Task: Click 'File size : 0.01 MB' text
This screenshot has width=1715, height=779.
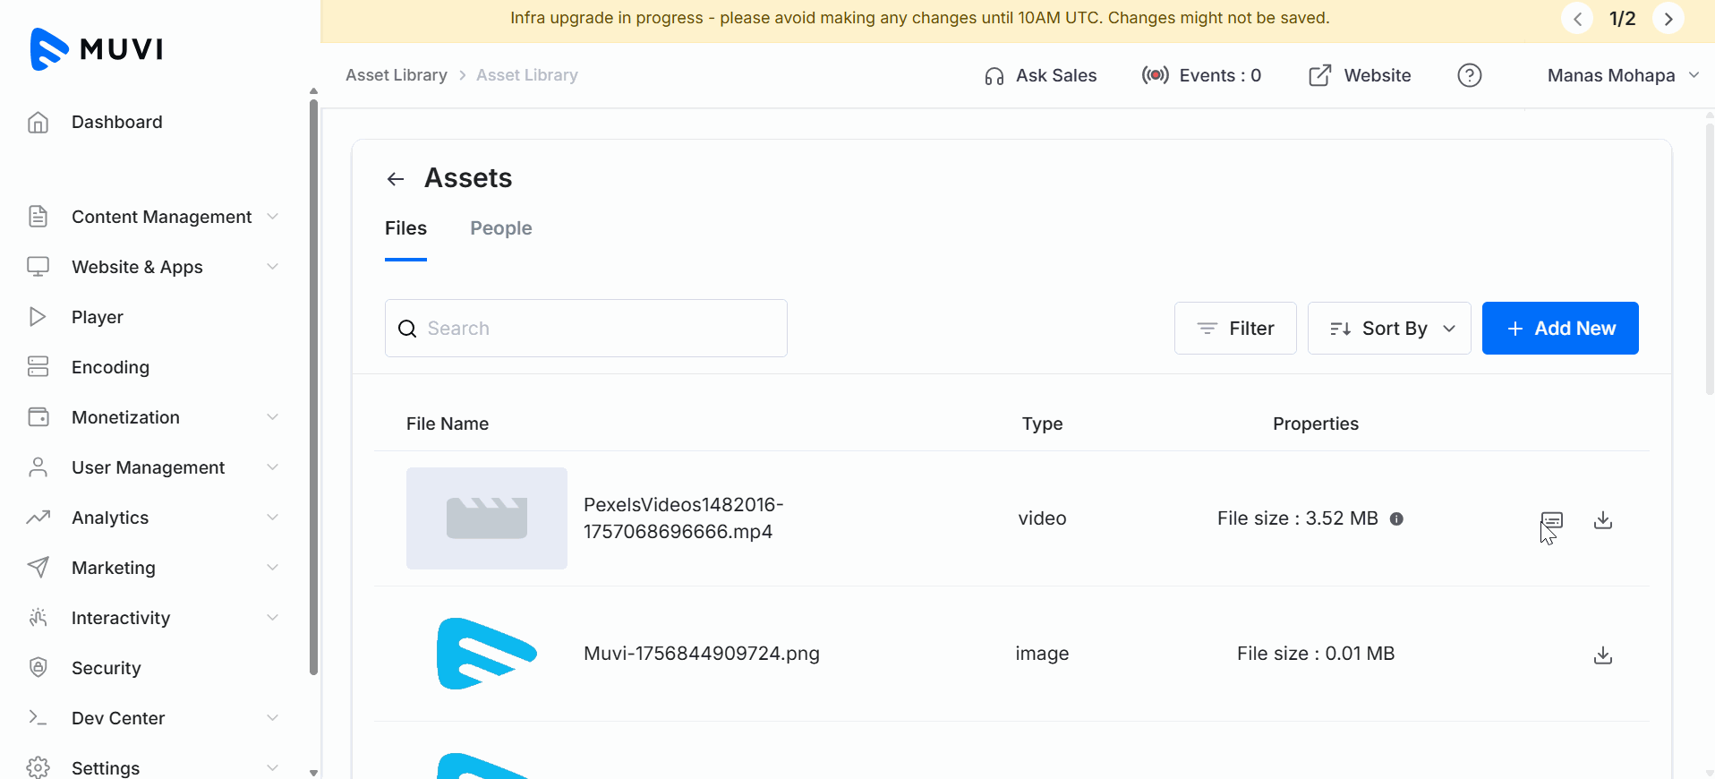Action: pos(1316,654)
